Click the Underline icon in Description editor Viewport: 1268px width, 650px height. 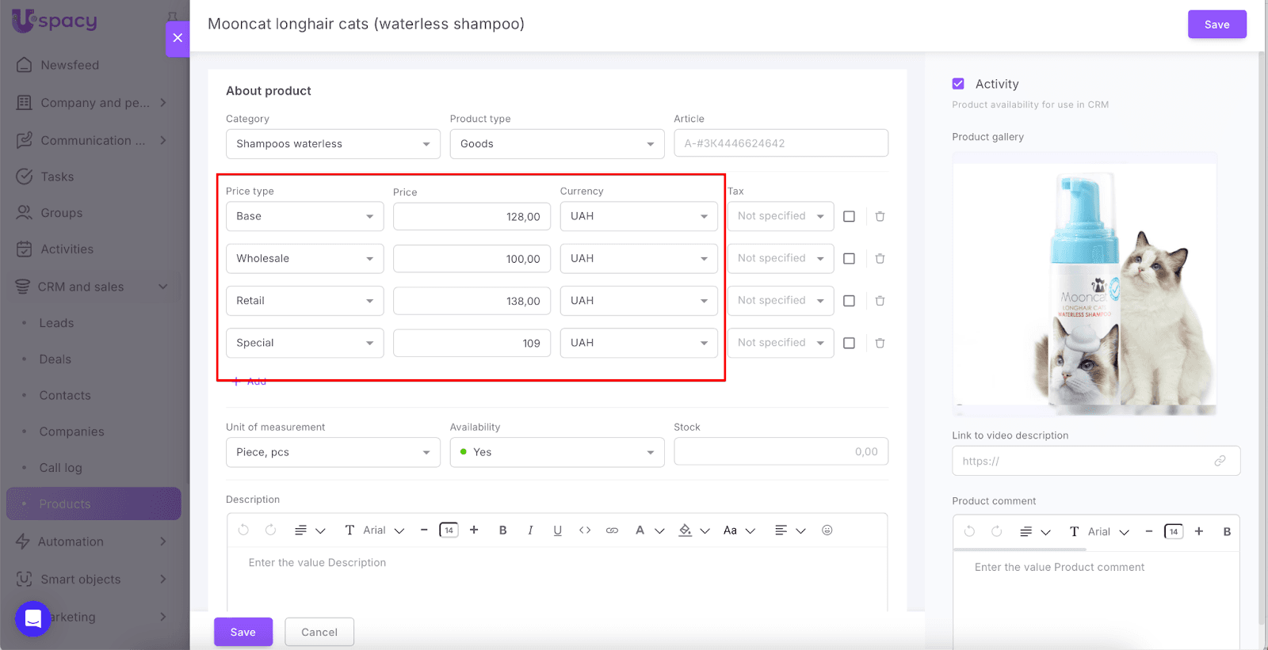click(x=557, y=530)
